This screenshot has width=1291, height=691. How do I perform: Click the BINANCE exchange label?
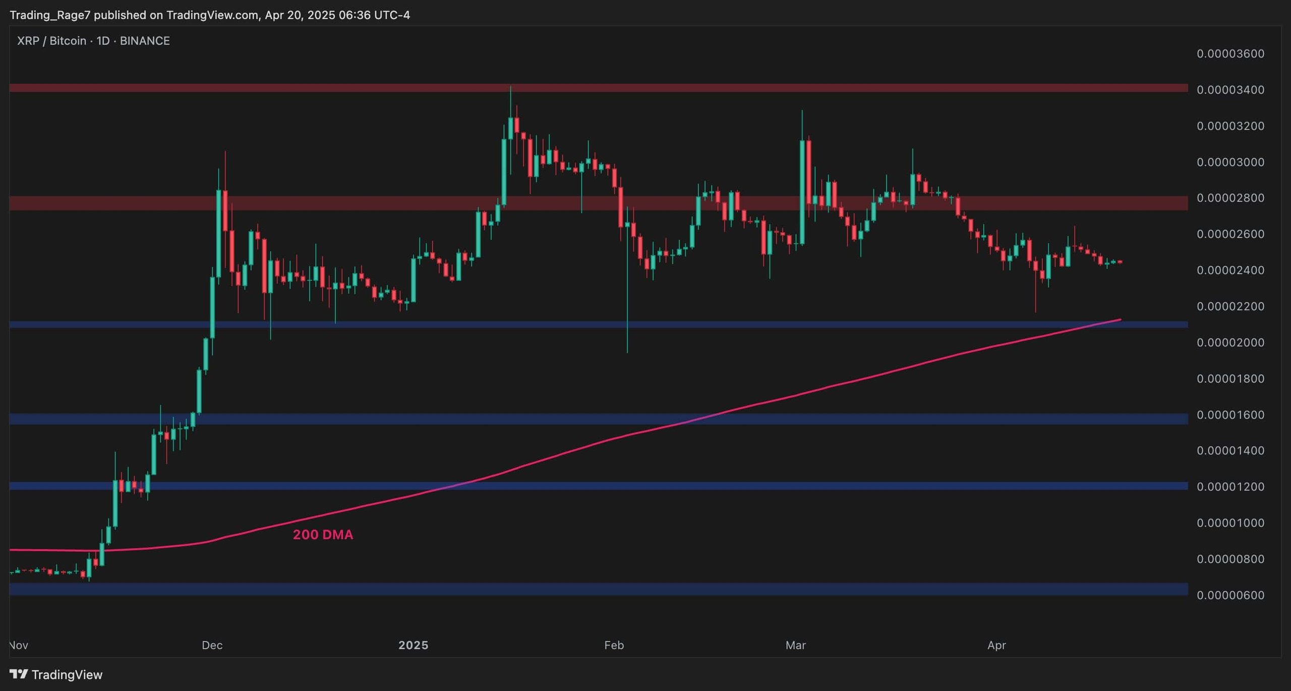(144, 41)
